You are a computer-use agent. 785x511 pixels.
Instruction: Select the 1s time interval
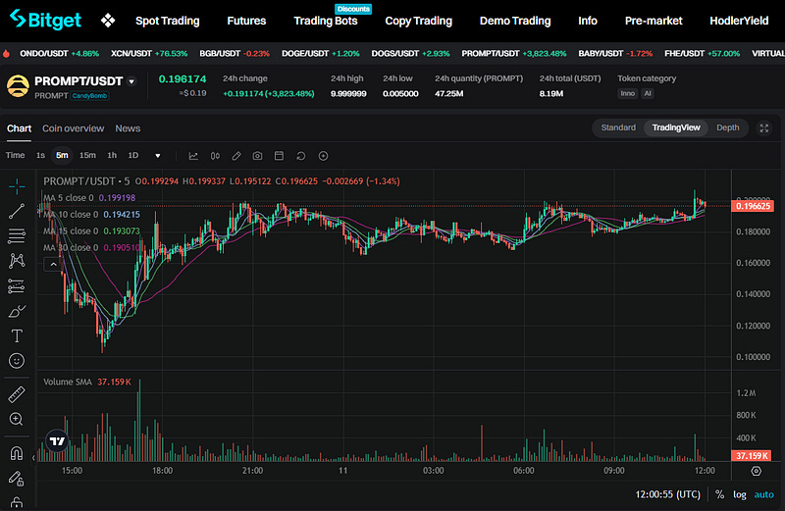(x=40, y=156)
